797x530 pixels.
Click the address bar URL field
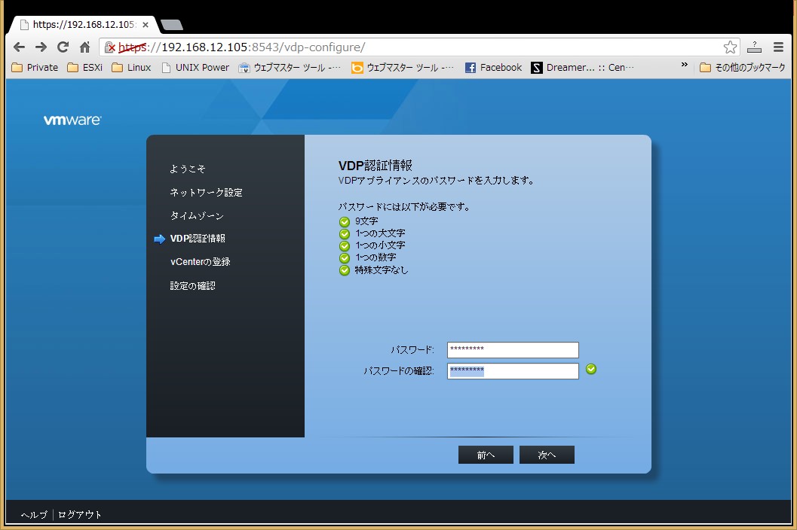(419, 47)
